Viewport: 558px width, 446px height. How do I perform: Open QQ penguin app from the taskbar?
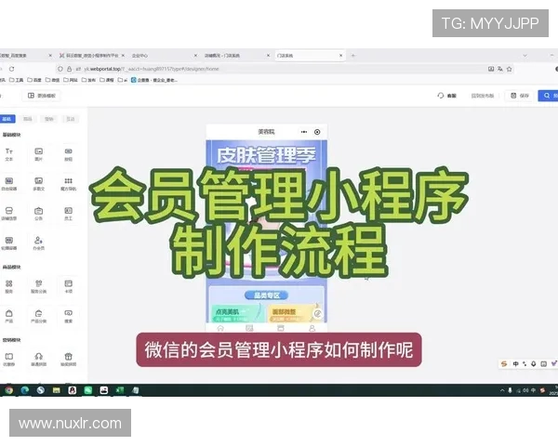(73, 390)
